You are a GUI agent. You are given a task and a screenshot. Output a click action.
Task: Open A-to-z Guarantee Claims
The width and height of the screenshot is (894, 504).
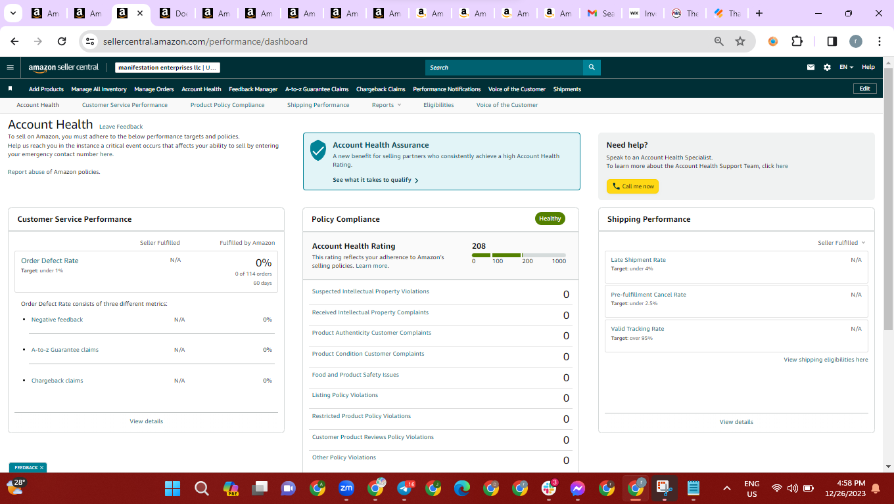click(x=317, y=89)
